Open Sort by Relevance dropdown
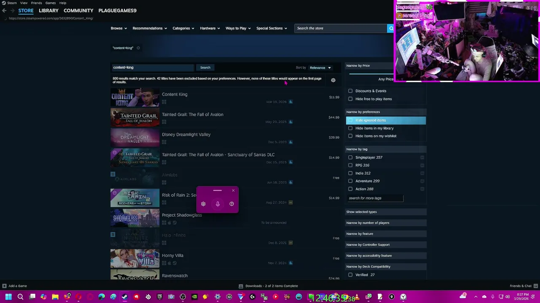The width and height of the screenshot is (540, 303). [321, 68]
